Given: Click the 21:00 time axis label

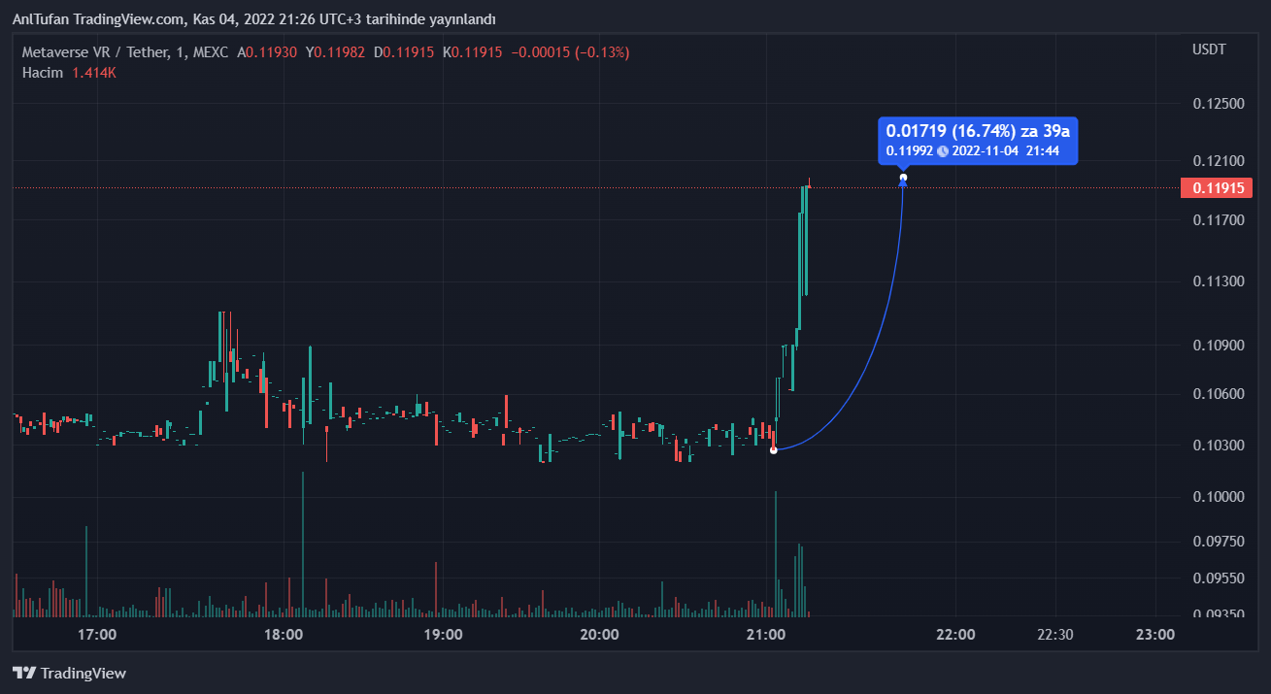Looking at the screenshot, I should (x=766, y=635).
